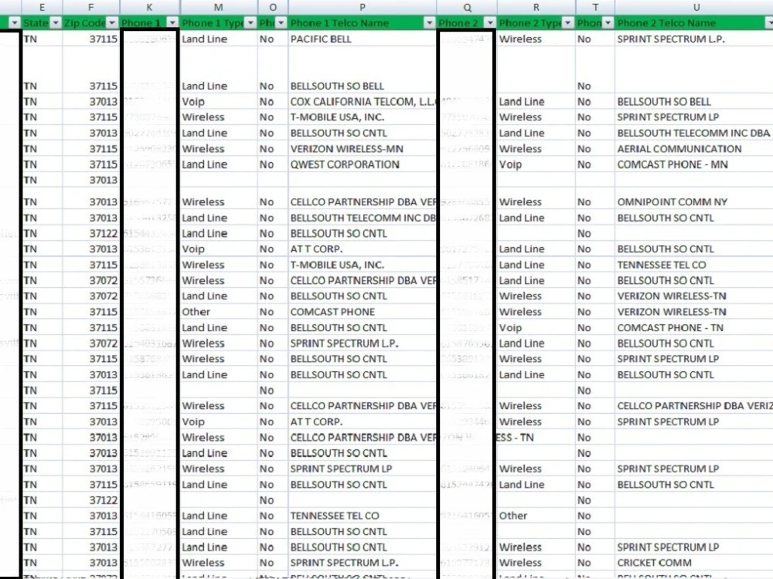The height and width of the screenshot is (579, 773).
Task: Select the 'AERIAL COMMUNICATION' cell
Action: tap(694, 149)
